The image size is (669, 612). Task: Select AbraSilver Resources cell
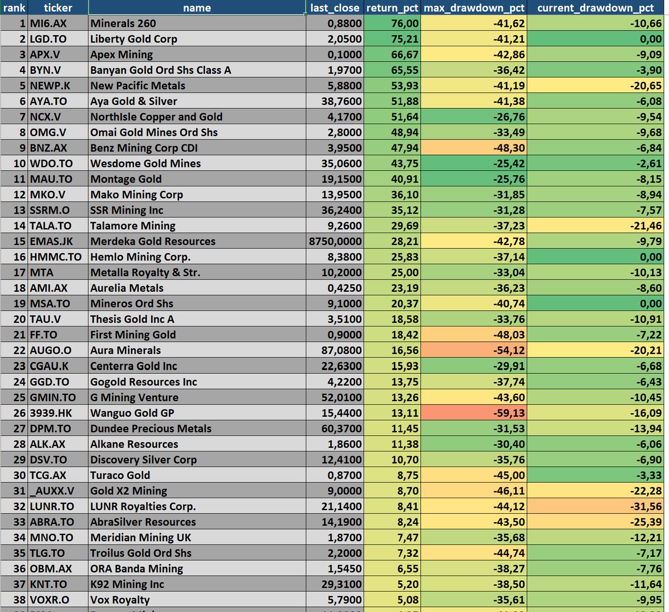197,522
